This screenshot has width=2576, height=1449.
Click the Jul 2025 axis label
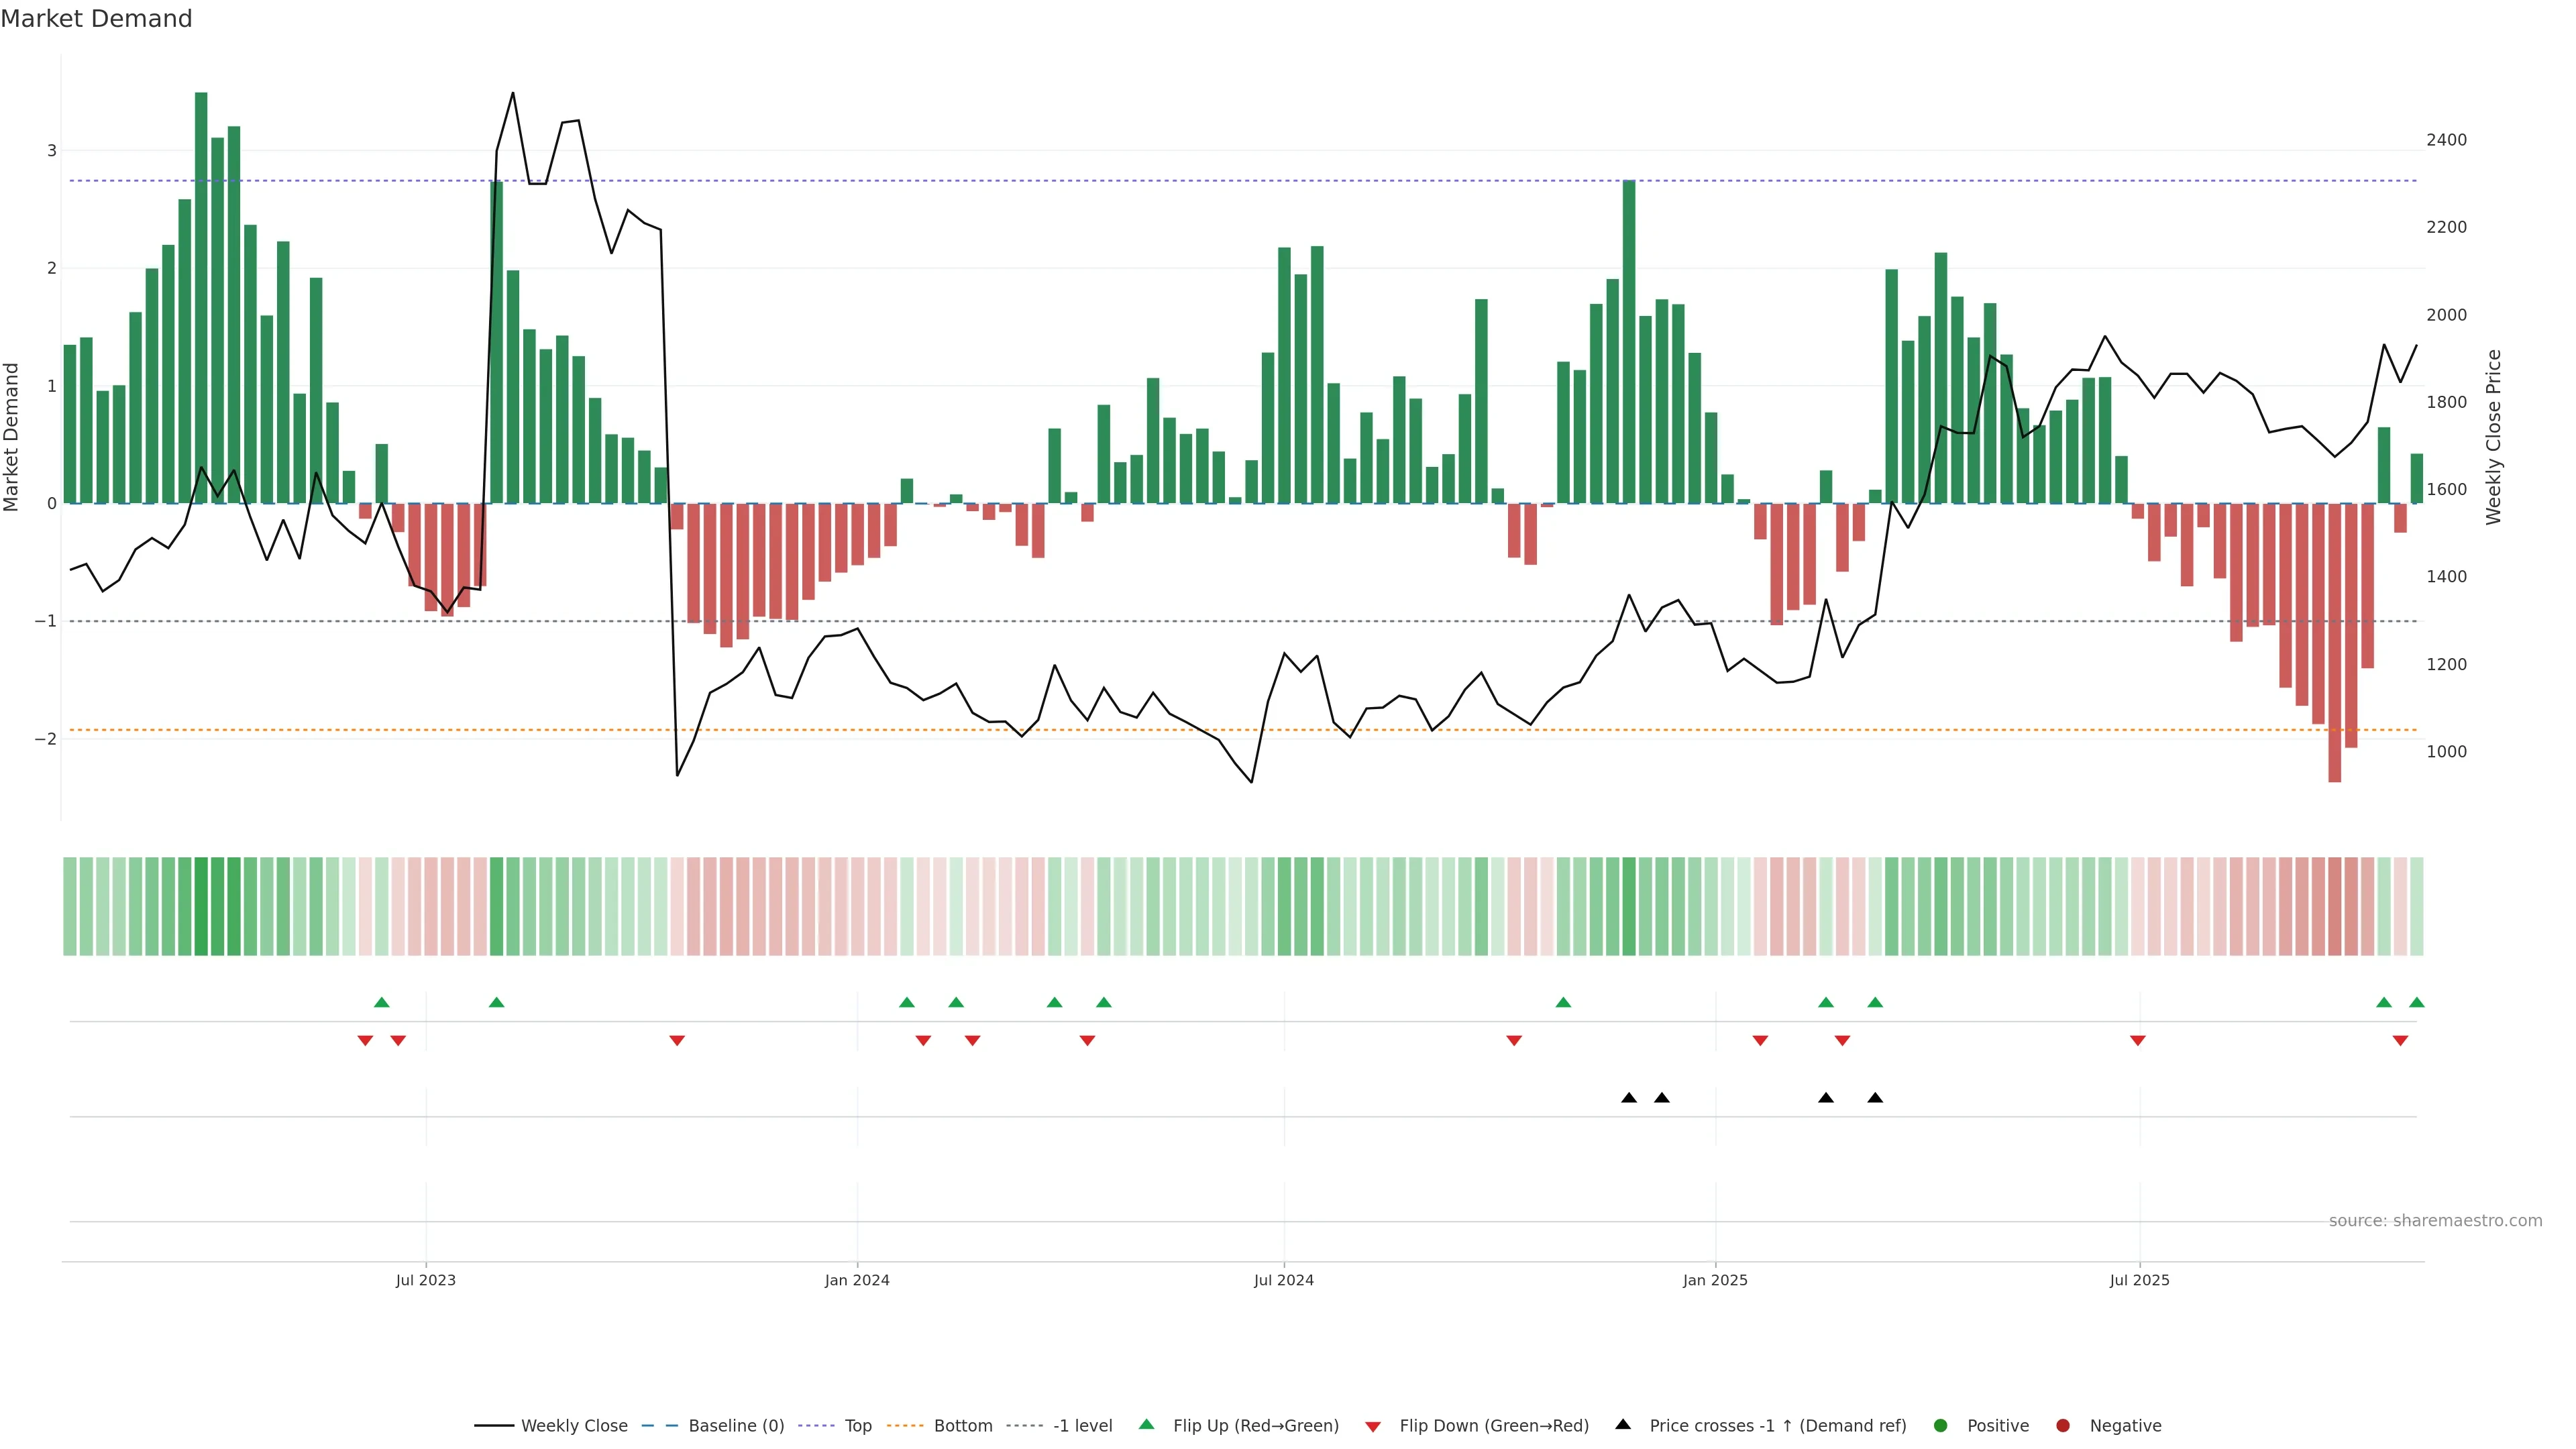click(x=2139, y=1280)
